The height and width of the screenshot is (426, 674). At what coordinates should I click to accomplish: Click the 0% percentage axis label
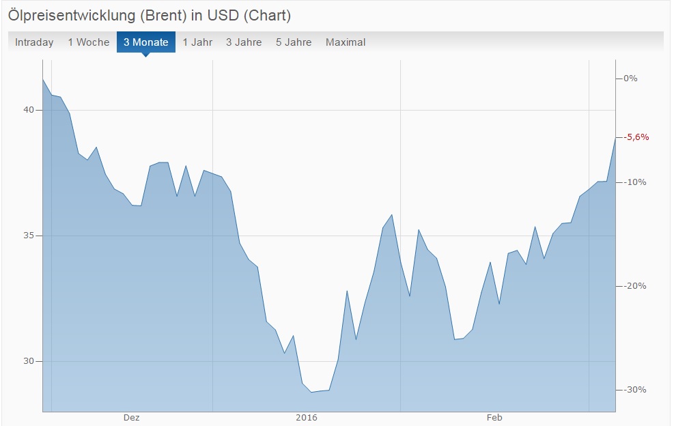click(x=630, y=79)
